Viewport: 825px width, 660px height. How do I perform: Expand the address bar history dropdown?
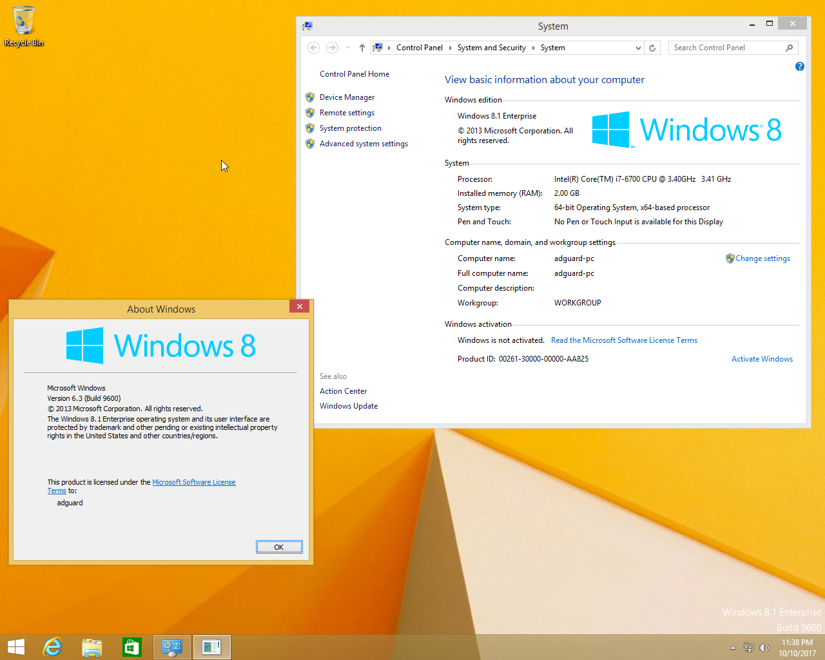(638, 48)
